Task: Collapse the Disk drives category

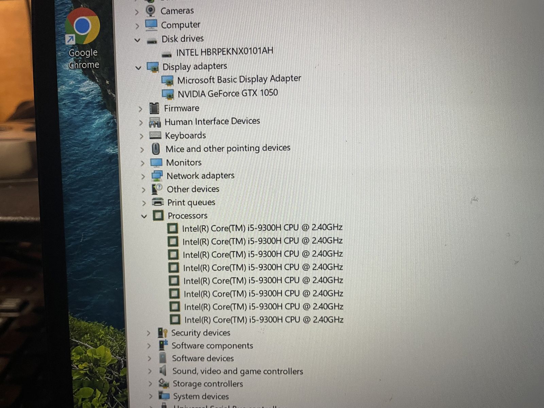Action: click(x=137, y=40)
